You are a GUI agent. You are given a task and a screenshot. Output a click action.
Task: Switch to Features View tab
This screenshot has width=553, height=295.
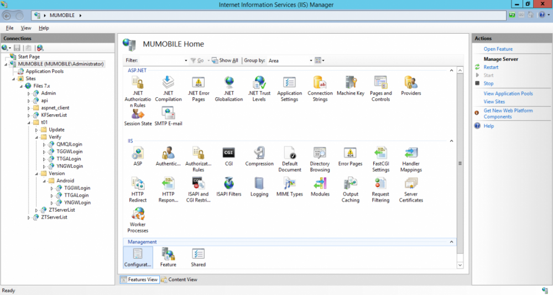pyautogui.click(x=139, y=280)
